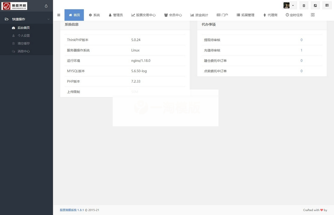This screenshot has width=334, height=215.
Task: Select 后台首页 in the sidebar
Action: 24,28
